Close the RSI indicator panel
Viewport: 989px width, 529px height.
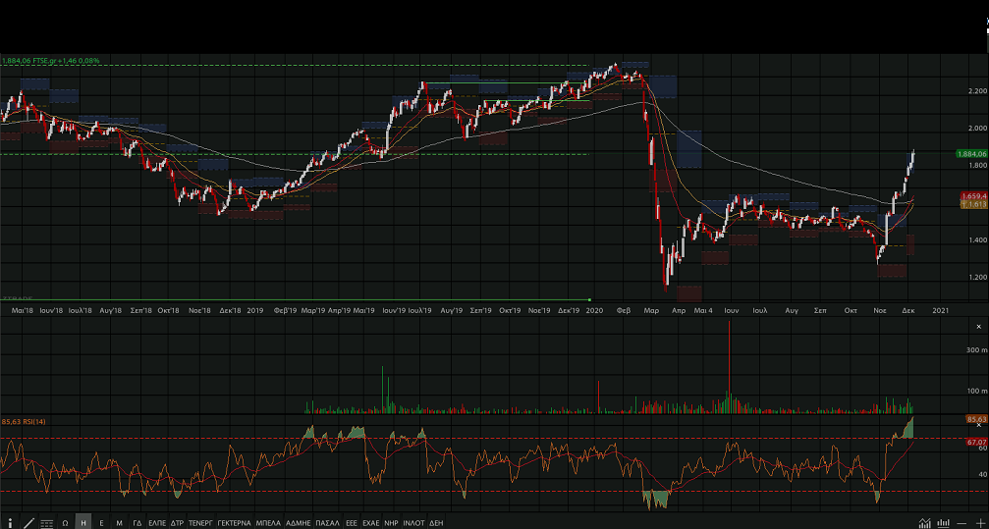tap(979, 426)
